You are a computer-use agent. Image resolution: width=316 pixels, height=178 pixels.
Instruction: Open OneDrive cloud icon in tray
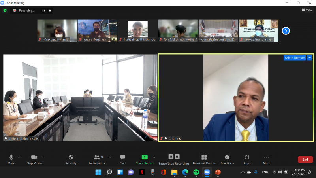pyautogui.click(x=249, y=172)
